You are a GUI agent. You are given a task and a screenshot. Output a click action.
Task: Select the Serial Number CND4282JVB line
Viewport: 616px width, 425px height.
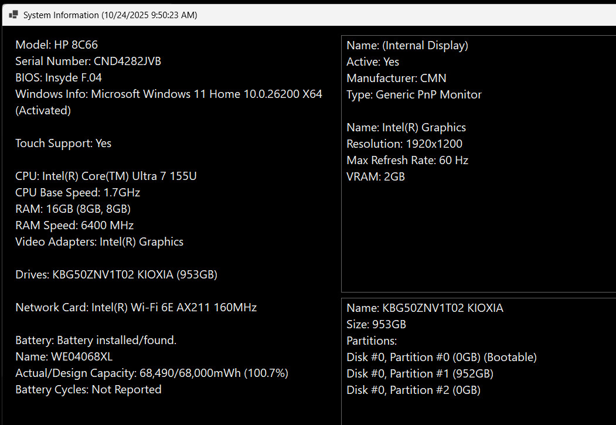click(x=89, y=62)
